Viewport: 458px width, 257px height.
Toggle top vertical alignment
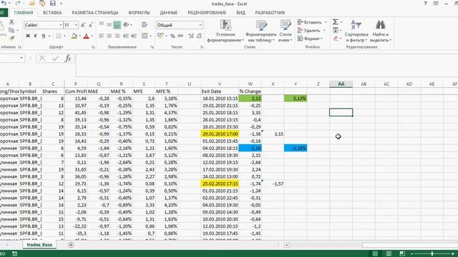(102, 25)
